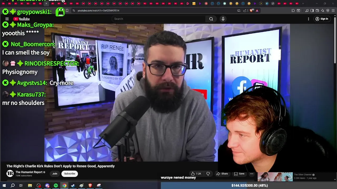Click the media control music note icon

[307, 10]
